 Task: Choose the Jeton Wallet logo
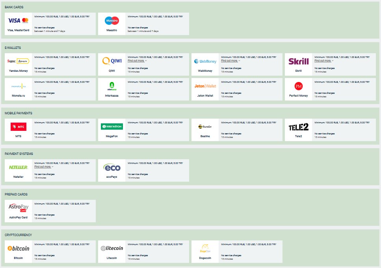[x=205, y=86]
